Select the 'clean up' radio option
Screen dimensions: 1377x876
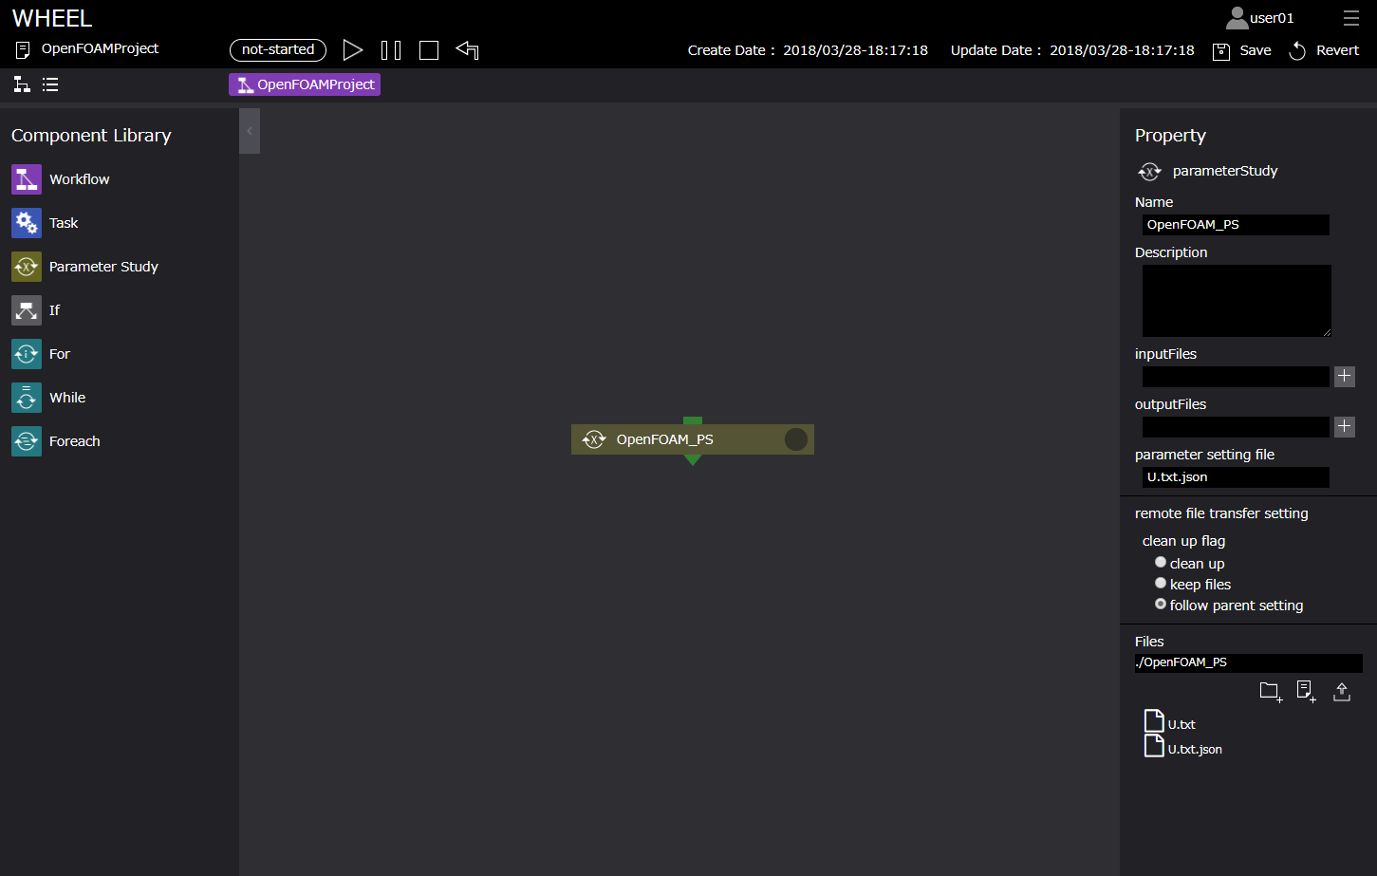click(x=1161, y=563)
